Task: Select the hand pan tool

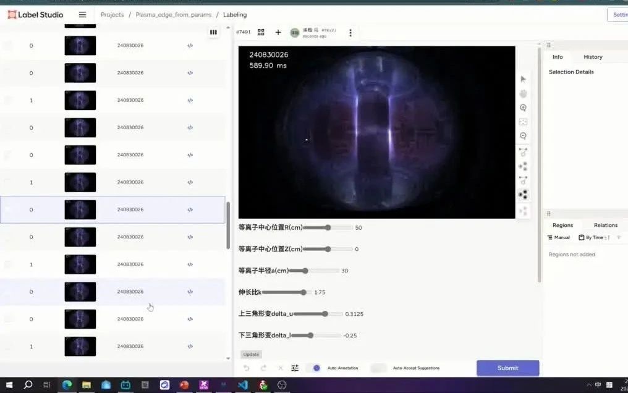Action: pyautogui.click(x=523, y=94)
